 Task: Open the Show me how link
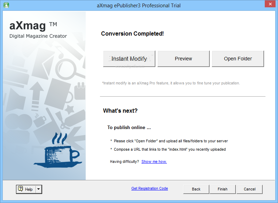click(154, 161)
